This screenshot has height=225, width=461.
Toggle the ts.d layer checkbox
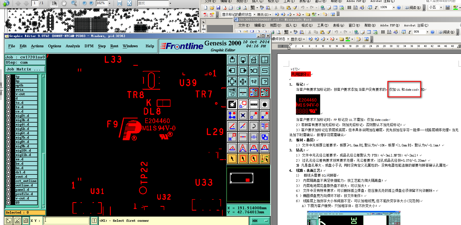point(8,107)
